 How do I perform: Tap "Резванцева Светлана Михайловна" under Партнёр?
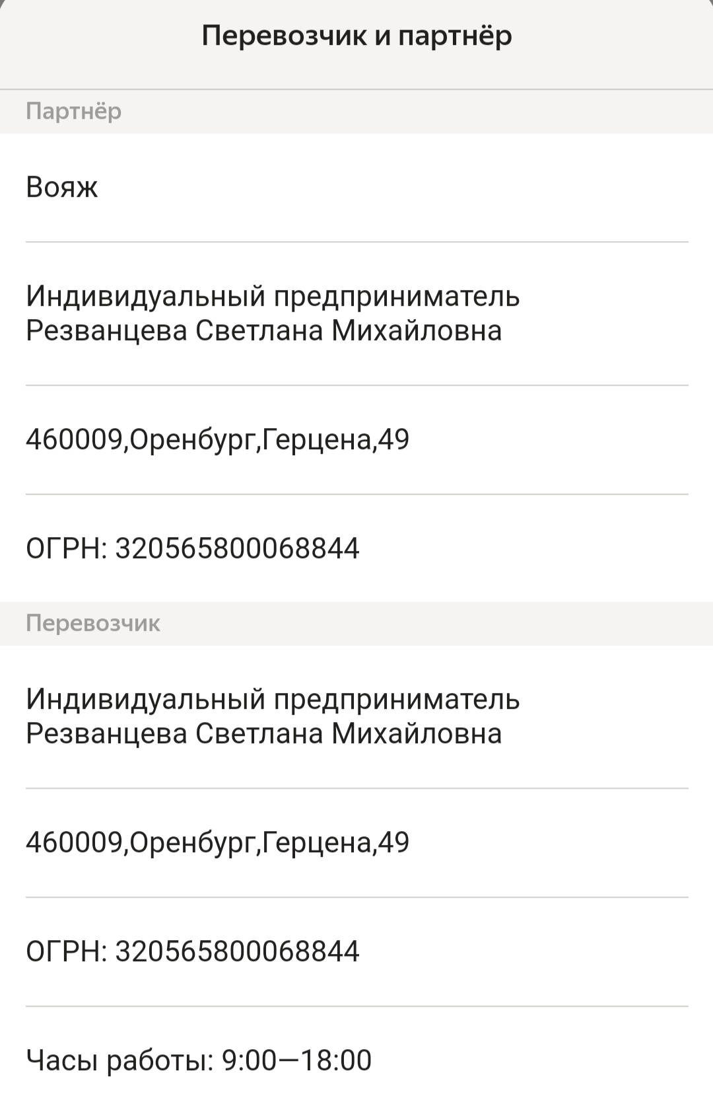(263, 330)
